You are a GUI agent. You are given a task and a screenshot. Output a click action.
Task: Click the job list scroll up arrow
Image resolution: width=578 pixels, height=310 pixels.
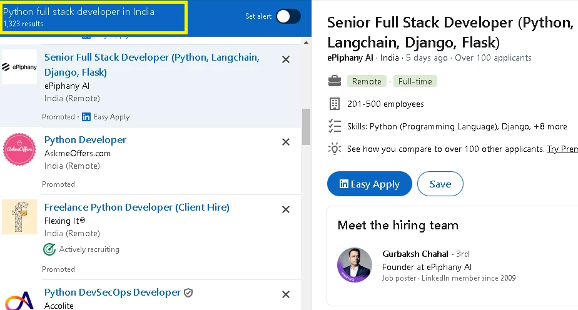pyautogui.click(x=306, y=42)
